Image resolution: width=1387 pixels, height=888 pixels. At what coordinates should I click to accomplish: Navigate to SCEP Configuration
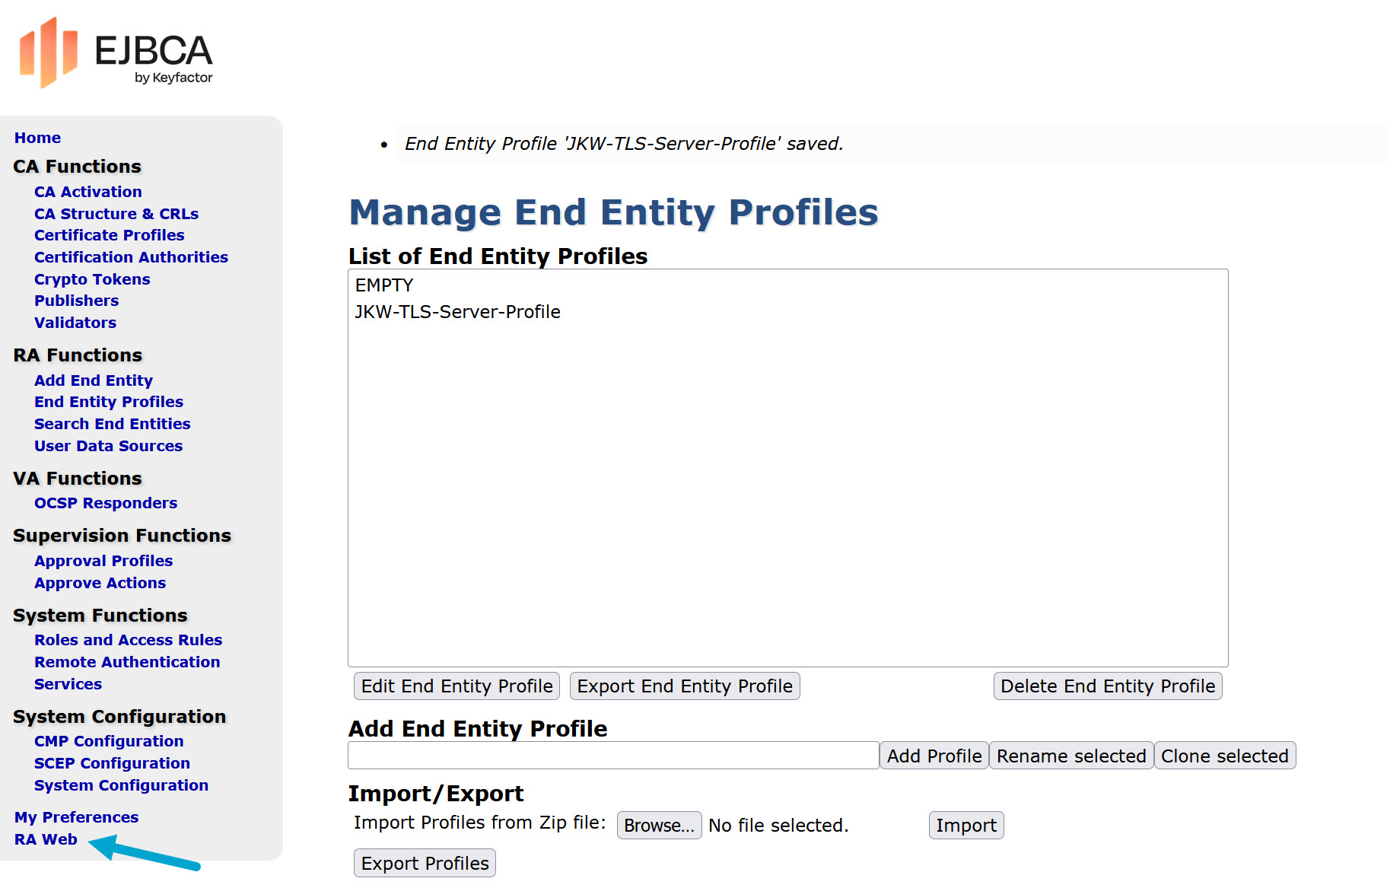[x=111, y=762]
